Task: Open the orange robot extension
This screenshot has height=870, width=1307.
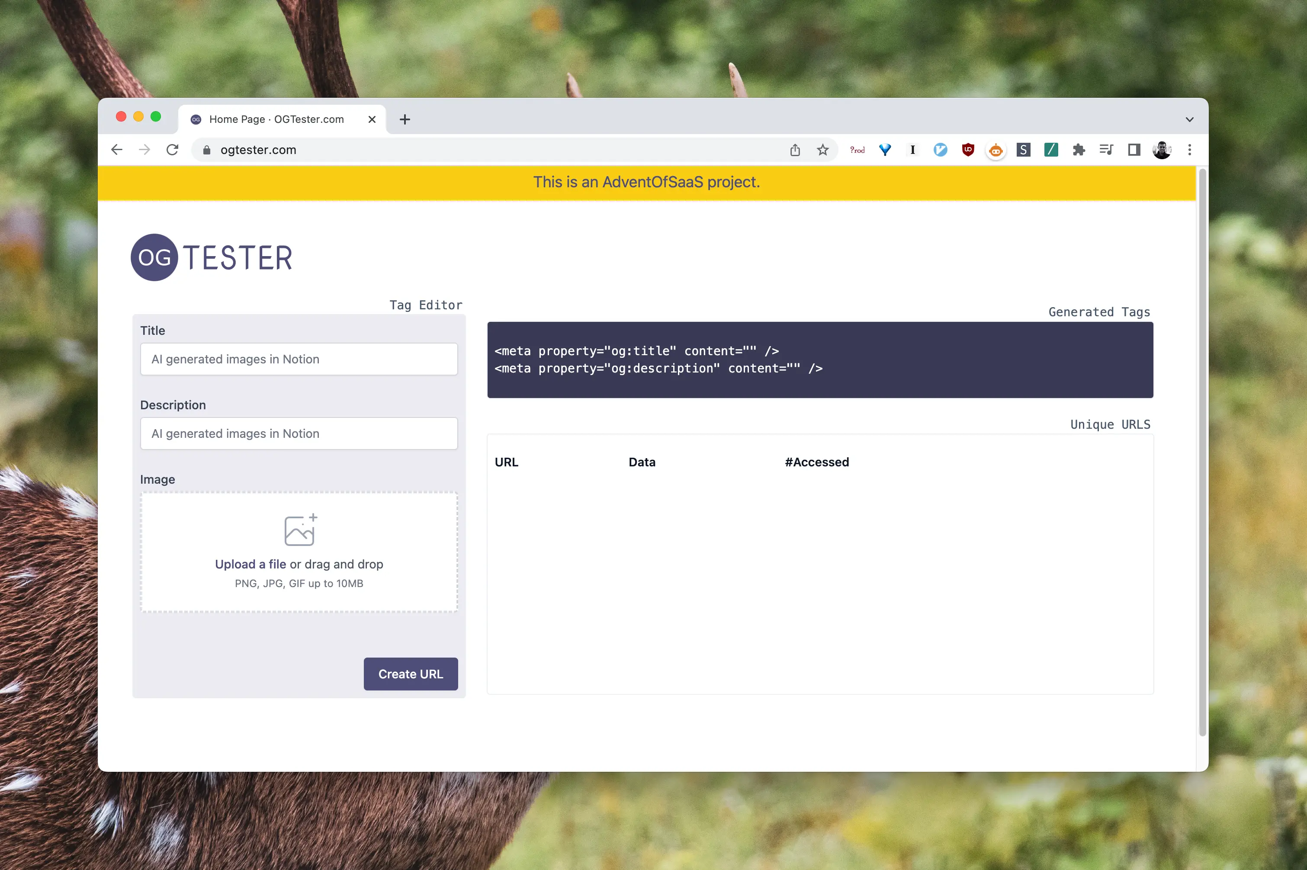Action: tap(996, 151)
